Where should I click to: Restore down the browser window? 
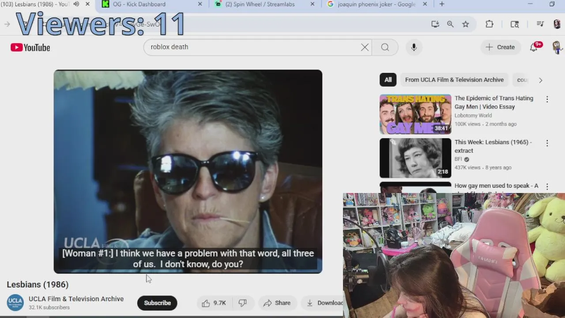click(552, 4)
